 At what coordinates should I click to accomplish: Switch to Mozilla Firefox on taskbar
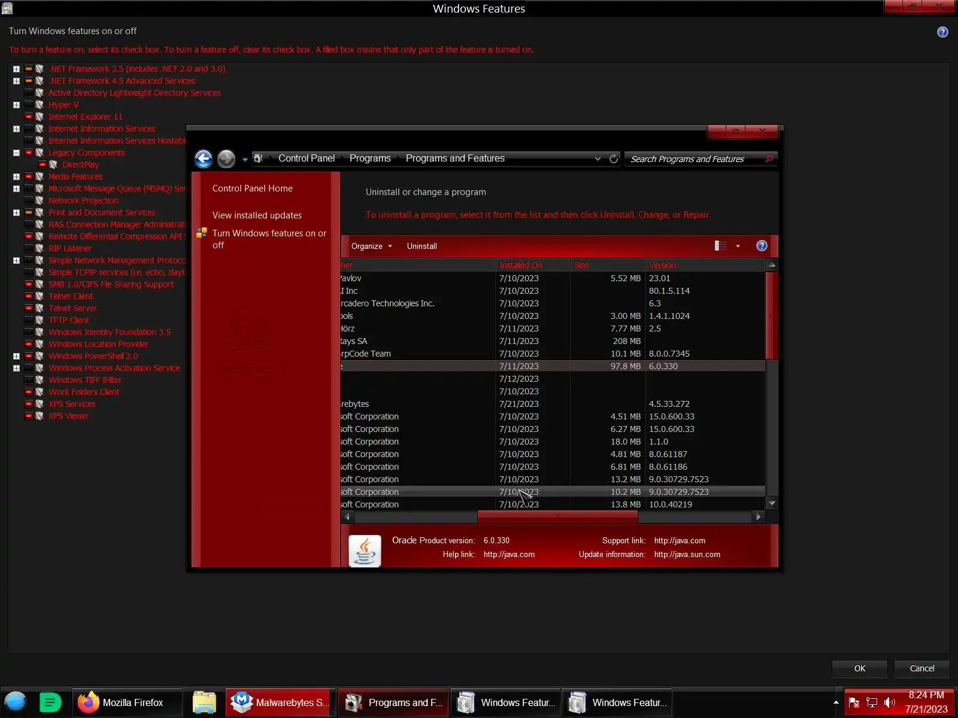(x=127, y=702)
